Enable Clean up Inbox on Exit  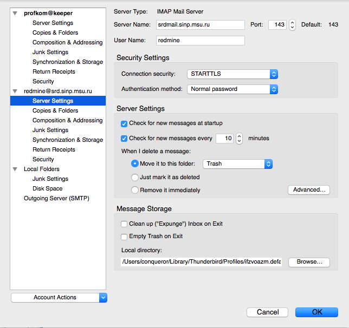click(124, 224)
